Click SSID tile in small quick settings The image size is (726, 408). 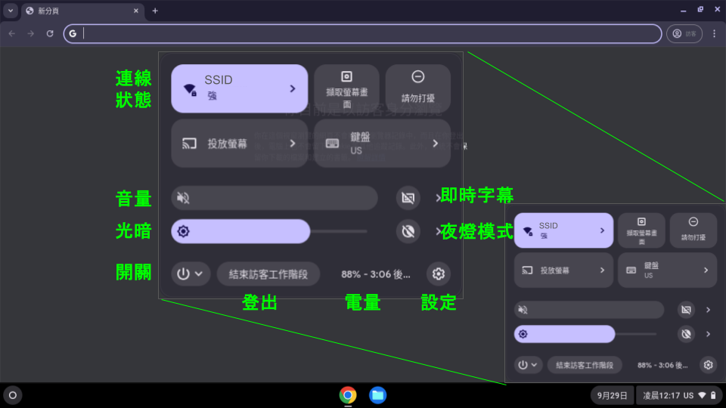[x=563, y=230]
